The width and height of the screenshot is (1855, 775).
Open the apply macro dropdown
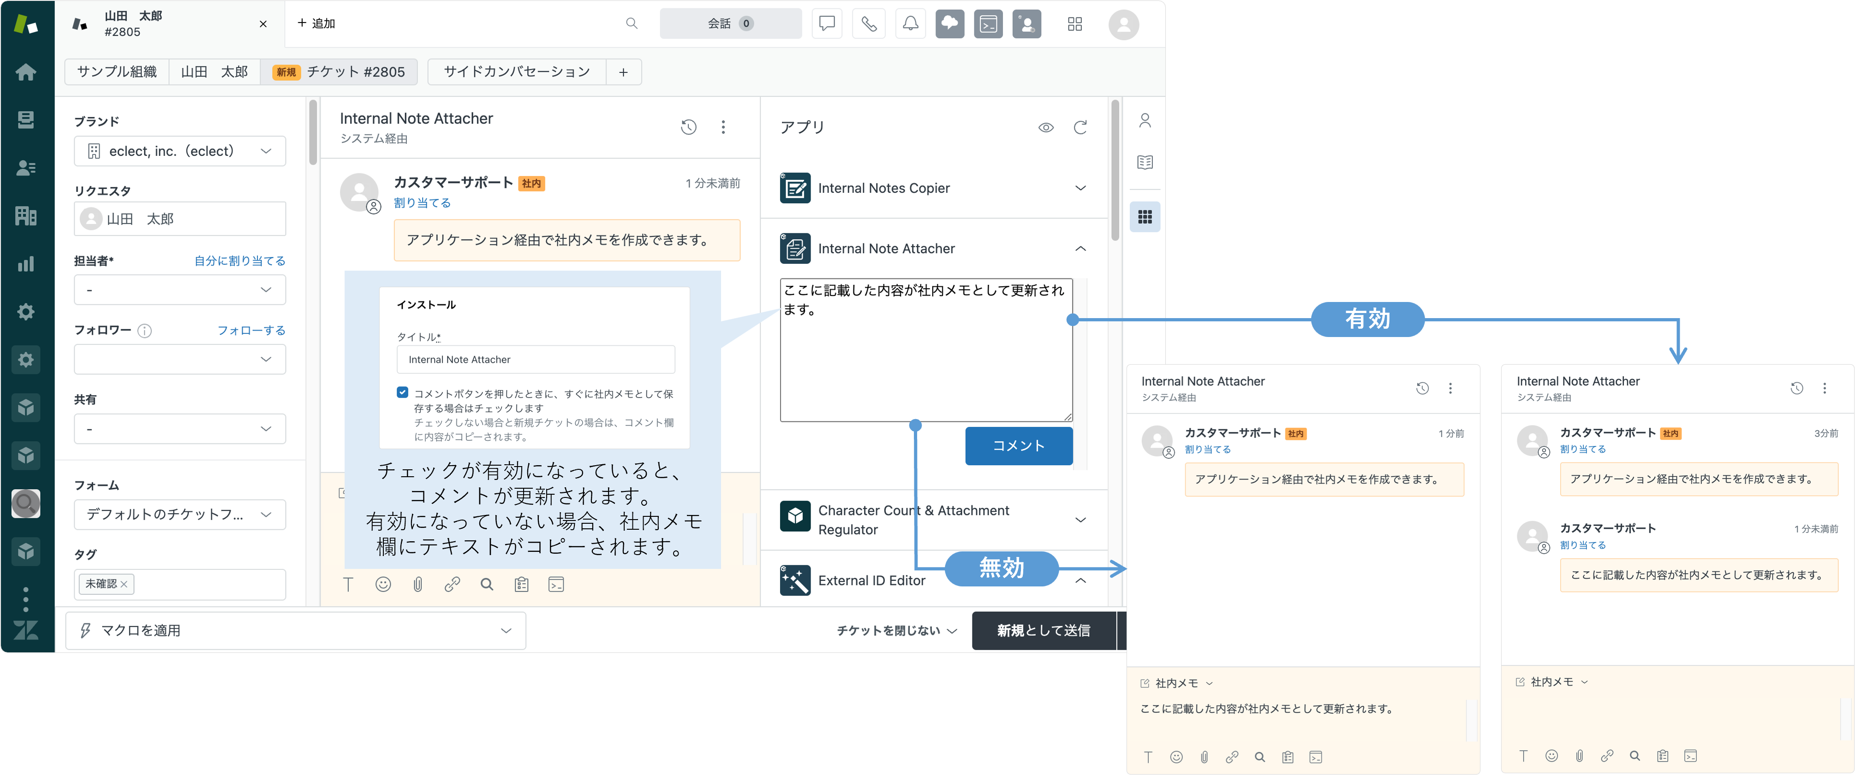click(295, 630)
